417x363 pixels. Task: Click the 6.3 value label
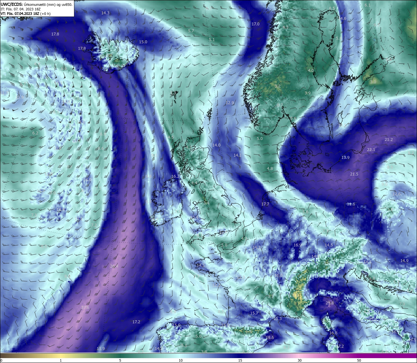tap(14, 51)
